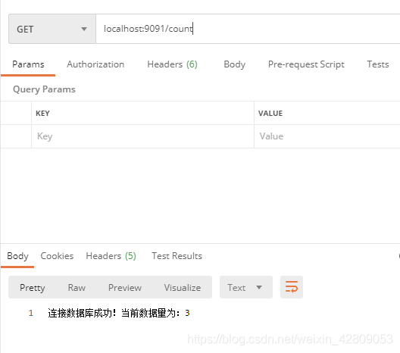This screenshot has height=353, width=400.
Task: Open response Headers (5) tab
Action: [111, 256]
